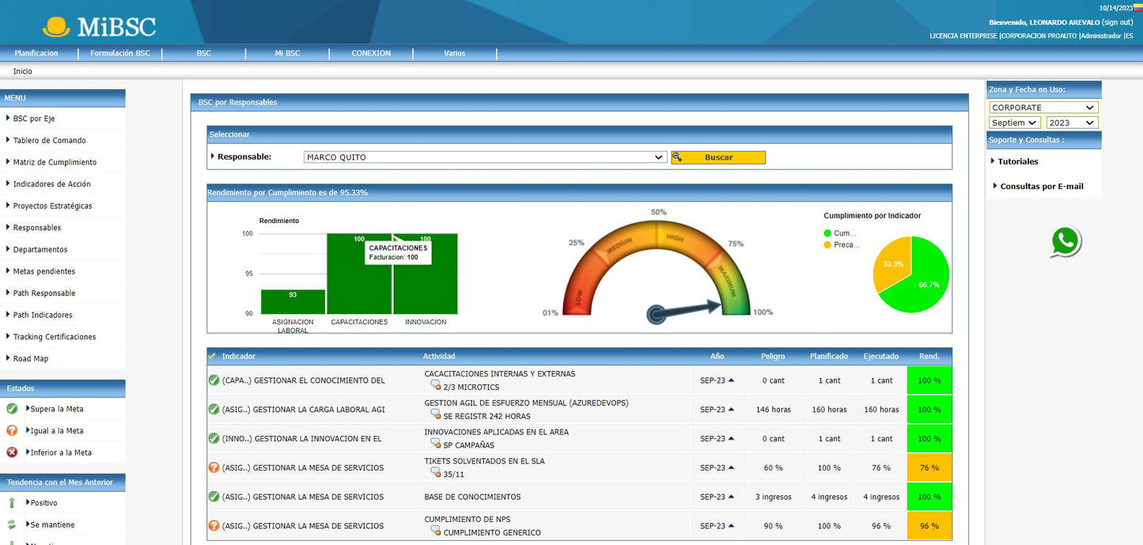Open the Septiem month dropdown

coord(1014,123)
